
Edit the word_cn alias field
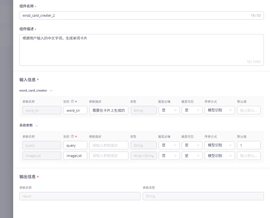coord(75,110)
